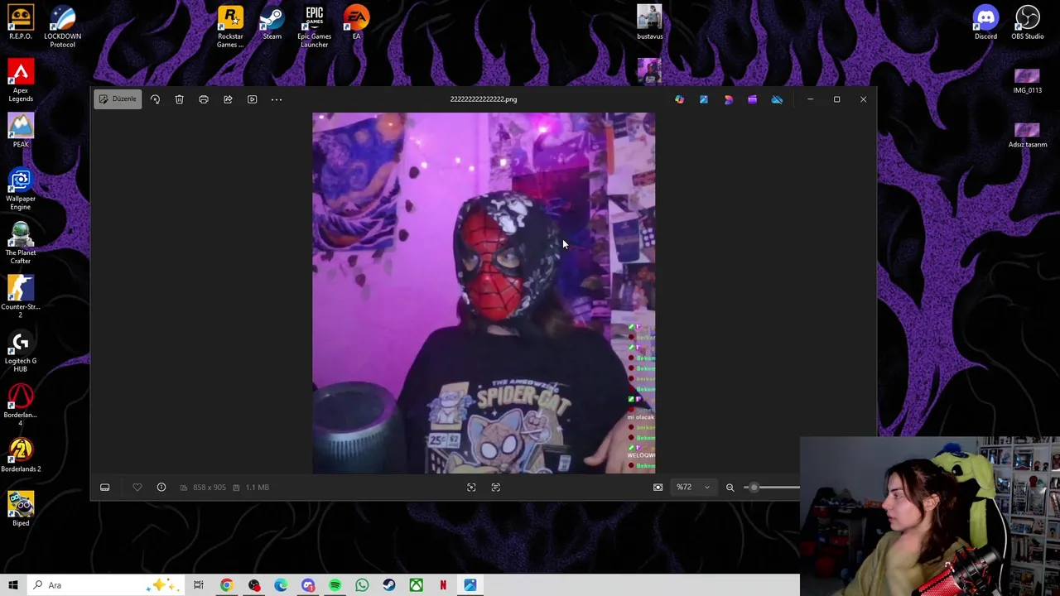
Task: Open the R.E.P.O. desktop shortcut
Action: [21, 22]
